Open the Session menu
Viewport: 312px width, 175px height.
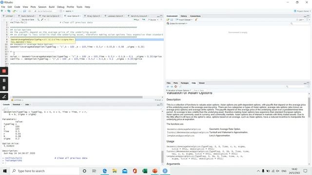pyautogui.click(x=42, y=7)
